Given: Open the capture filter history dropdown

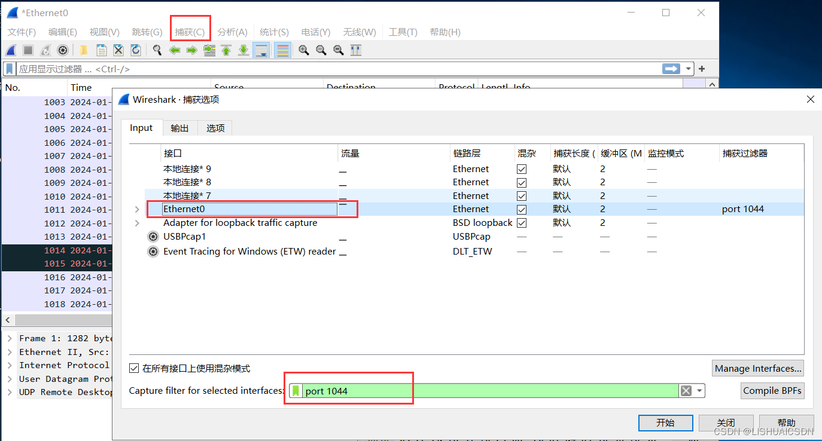Looking at the screenshot, I should (699, 391).
